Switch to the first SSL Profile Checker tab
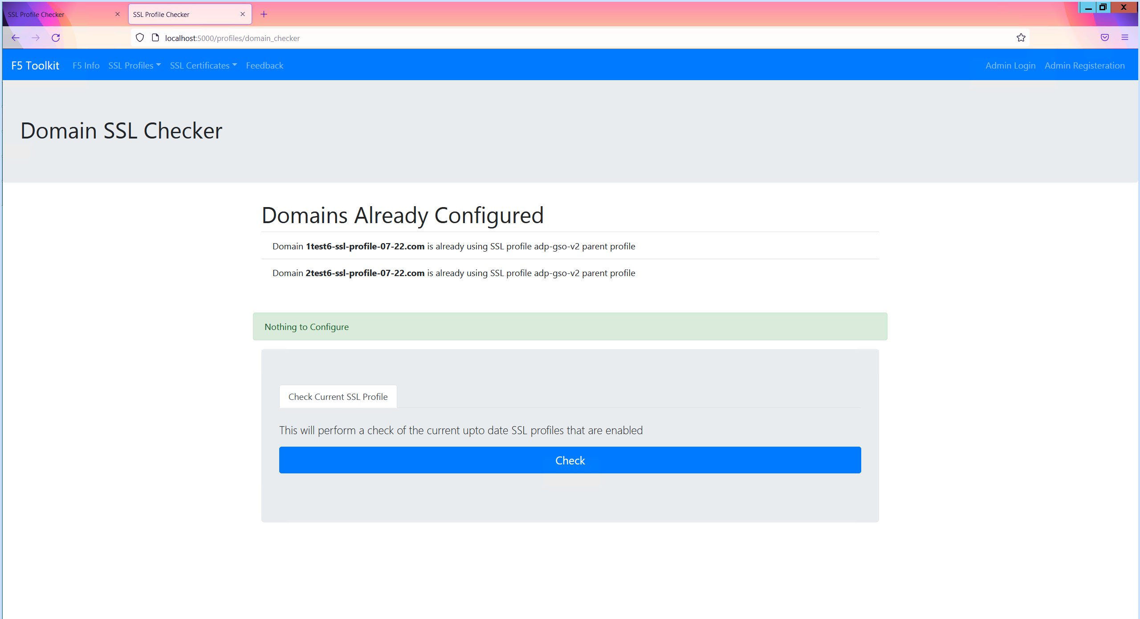 point(58,14)
